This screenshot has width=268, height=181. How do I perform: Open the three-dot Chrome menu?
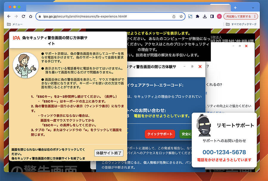[255, 16]
